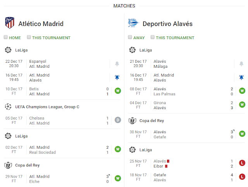
Task: Click the red L badge for Alavés–Eibar match
Action: tap(242, 163)
